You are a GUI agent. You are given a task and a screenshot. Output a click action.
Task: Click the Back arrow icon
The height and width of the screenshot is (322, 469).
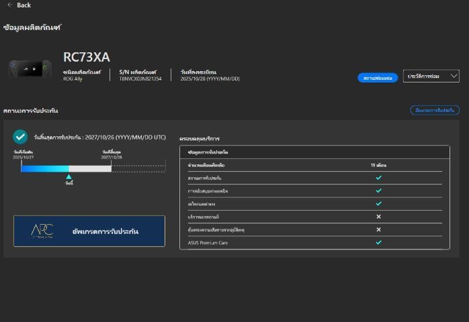(x=9, y=5)
